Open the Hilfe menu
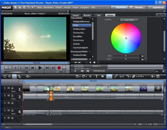This screenshot has height=130, width=167. [93, 7]
